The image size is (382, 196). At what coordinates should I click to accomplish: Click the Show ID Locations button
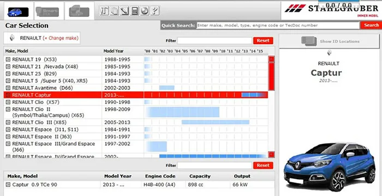tap(329, 41)
